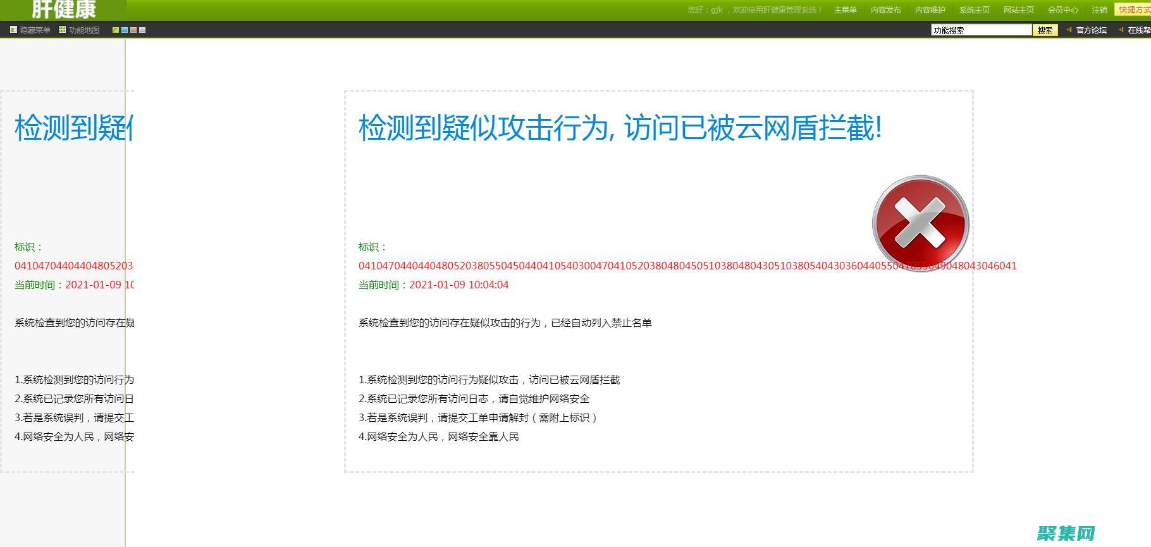
Task: Click the 标识： label in the right panel
Action: 372,247
